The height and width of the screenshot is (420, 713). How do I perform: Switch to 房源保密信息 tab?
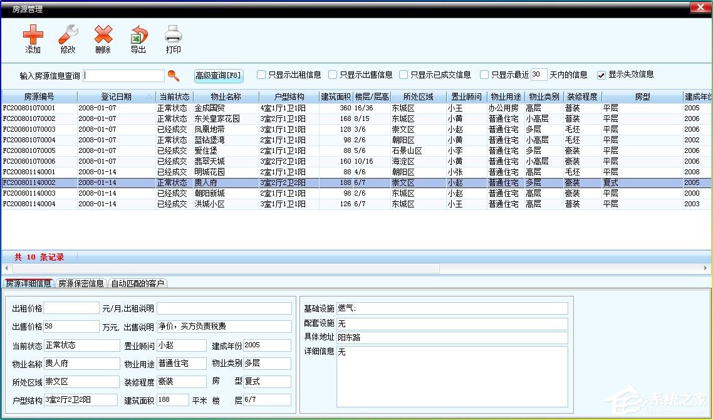81,283
